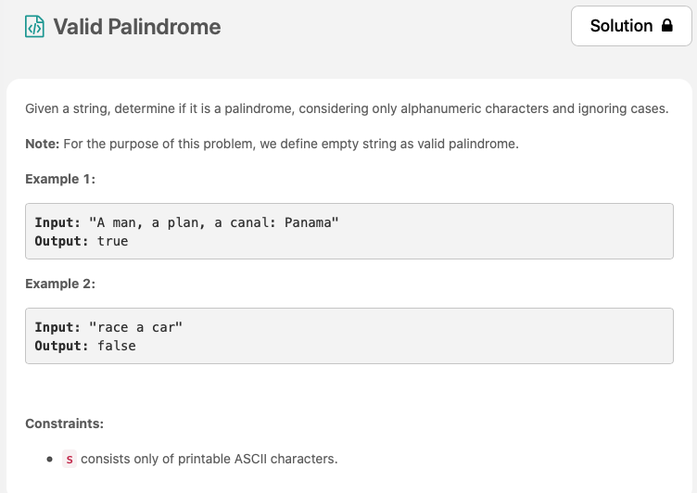This screenshot has width=697, height=493.
Task: Click the bold Input label in Example 1
Action: [x=57, y=222]
